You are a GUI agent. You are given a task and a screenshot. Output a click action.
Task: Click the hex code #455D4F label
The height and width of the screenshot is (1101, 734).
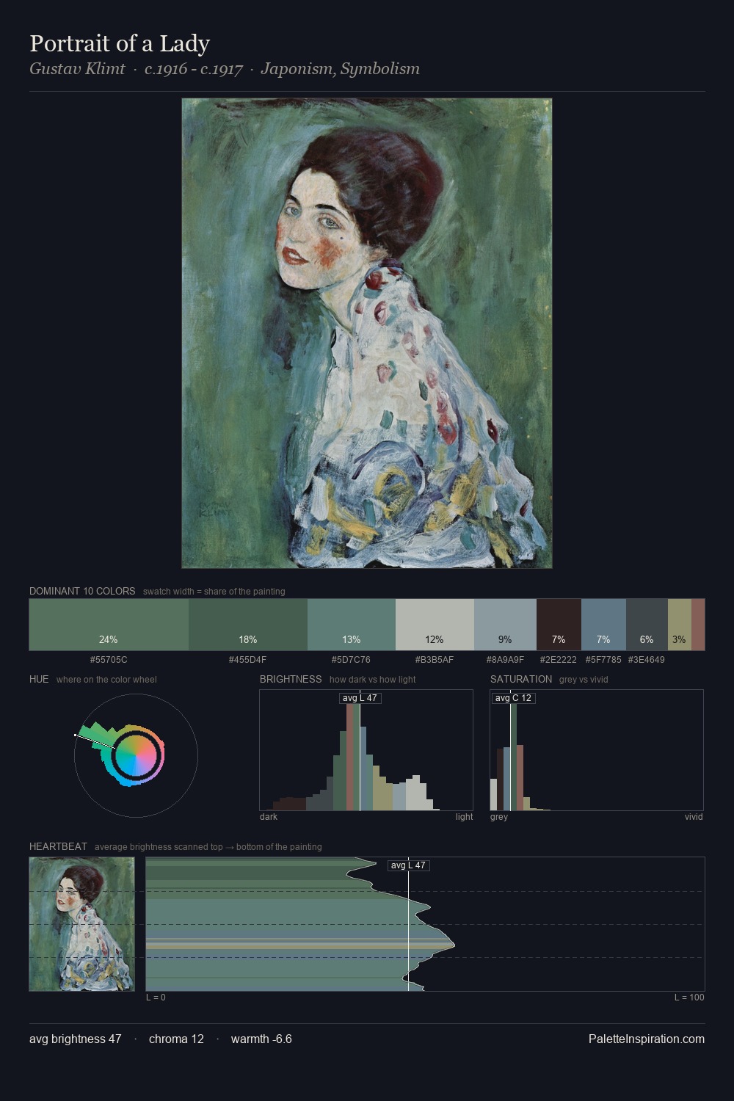248,660
